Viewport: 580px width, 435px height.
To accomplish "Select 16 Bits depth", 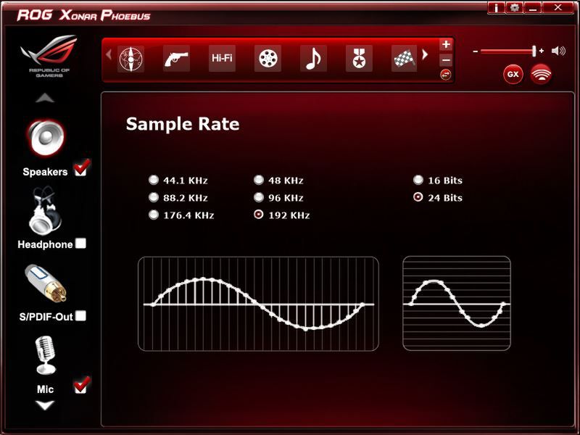I will coord(418,180).
